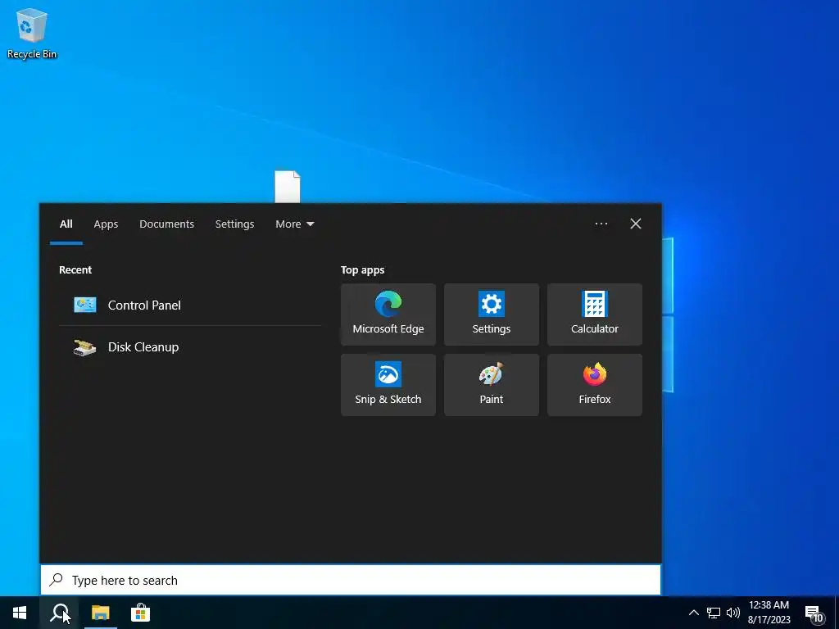The height and width of the screenshot is (629, 839).
Task: Open Control Panel from Recent list
Action: 190,305
